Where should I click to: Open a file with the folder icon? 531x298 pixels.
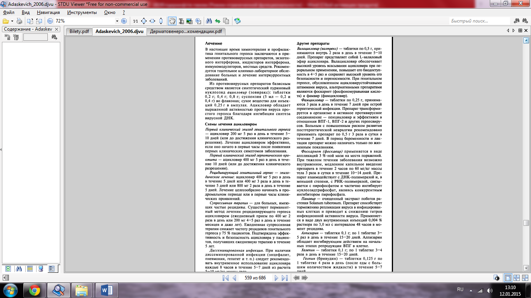click(x=5, y=21)
